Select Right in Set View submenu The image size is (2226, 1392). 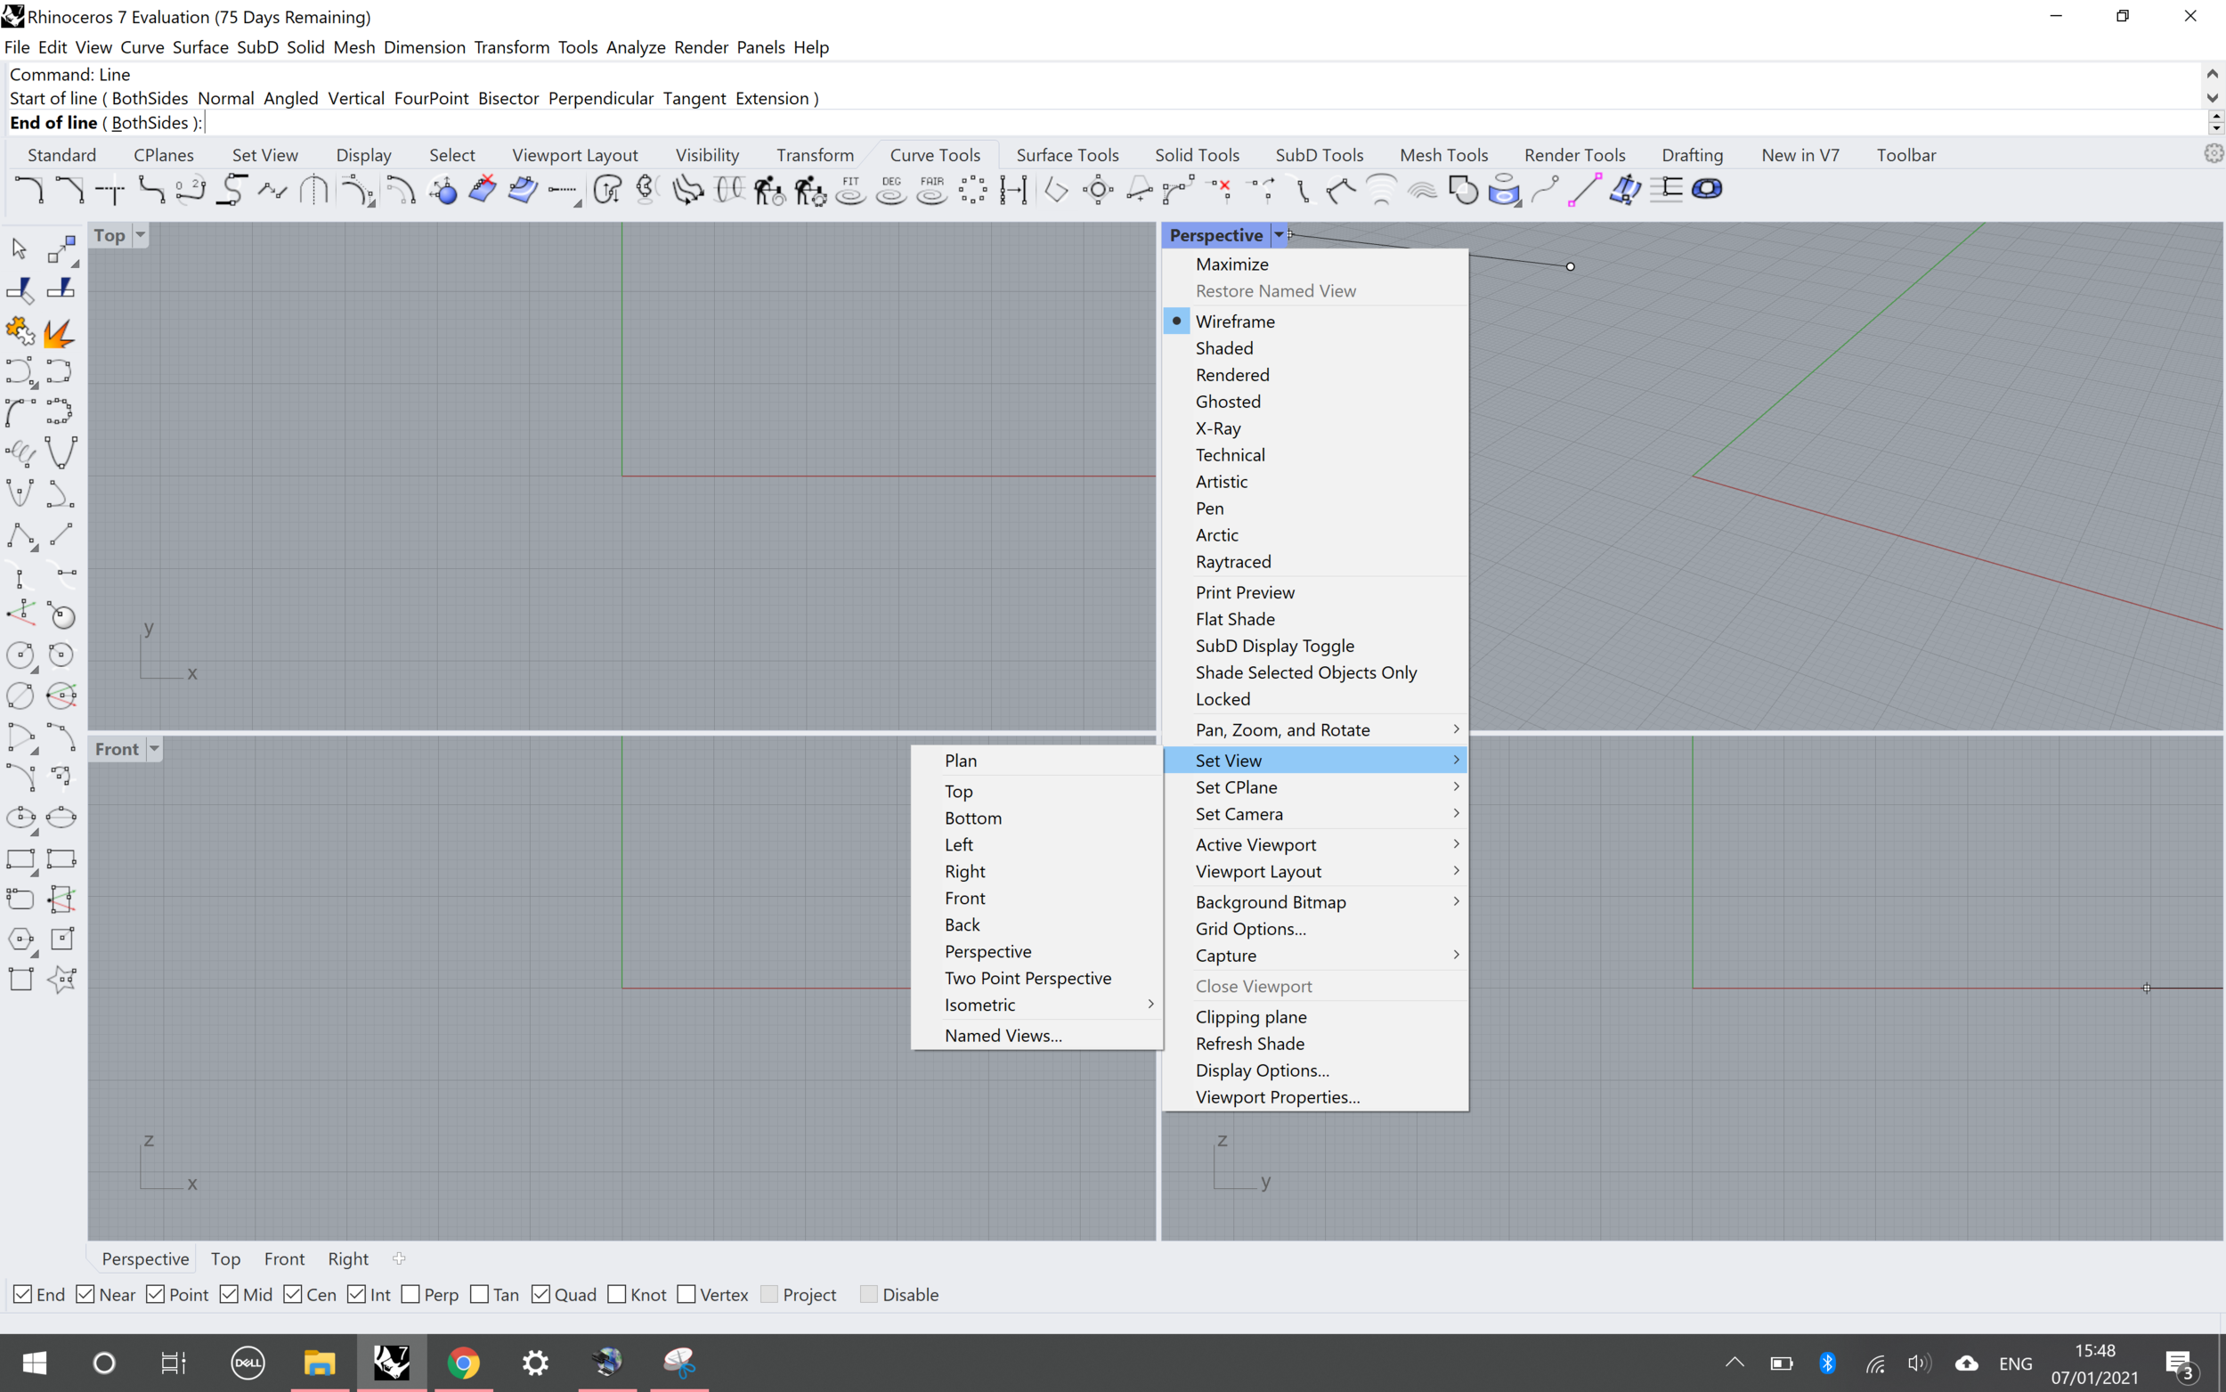[1037, 871]
